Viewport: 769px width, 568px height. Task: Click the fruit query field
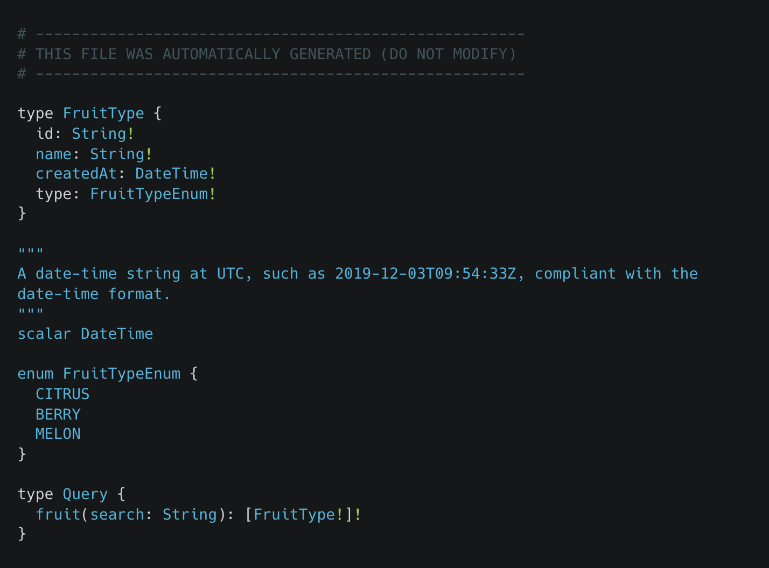tap(58, 515)
